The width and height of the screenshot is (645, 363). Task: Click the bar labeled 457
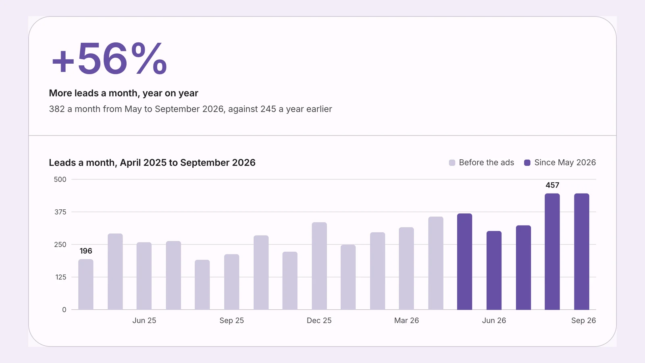coord(552,252)
